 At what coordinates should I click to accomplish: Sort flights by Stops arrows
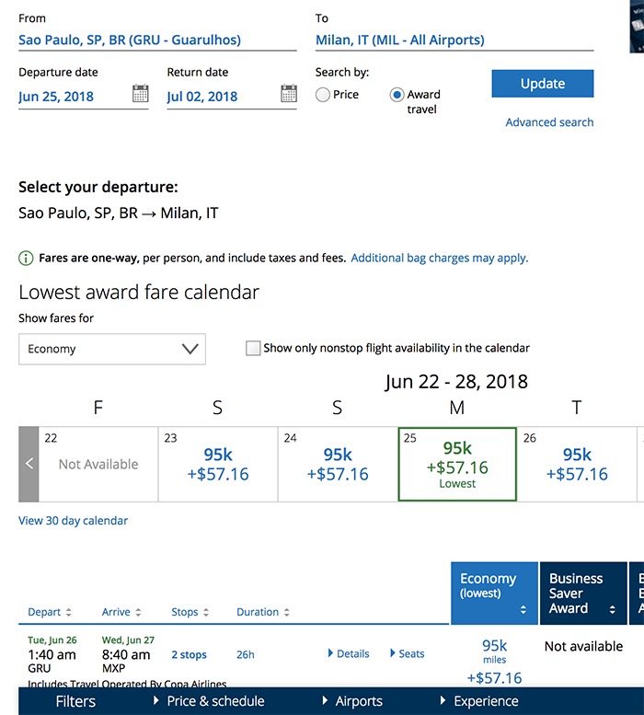click(x=205, y=613)
